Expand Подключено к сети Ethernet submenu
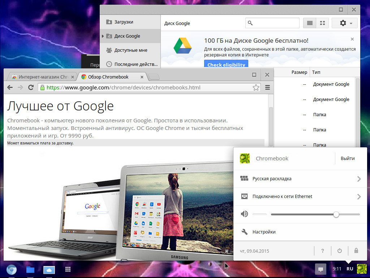The image size is (370, 278). pos(300,197)
